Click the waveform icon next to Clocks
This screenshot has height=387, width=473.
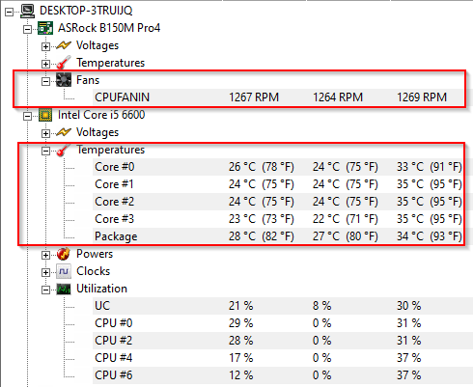pyautogui.click(x=64, y=271)
